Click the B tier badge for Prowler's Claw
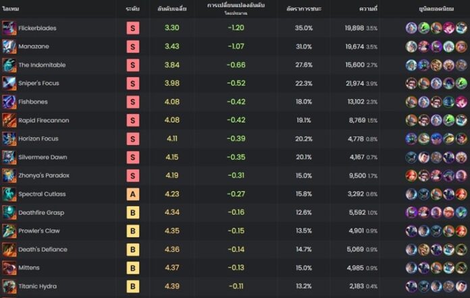 (x=133, y=231)
